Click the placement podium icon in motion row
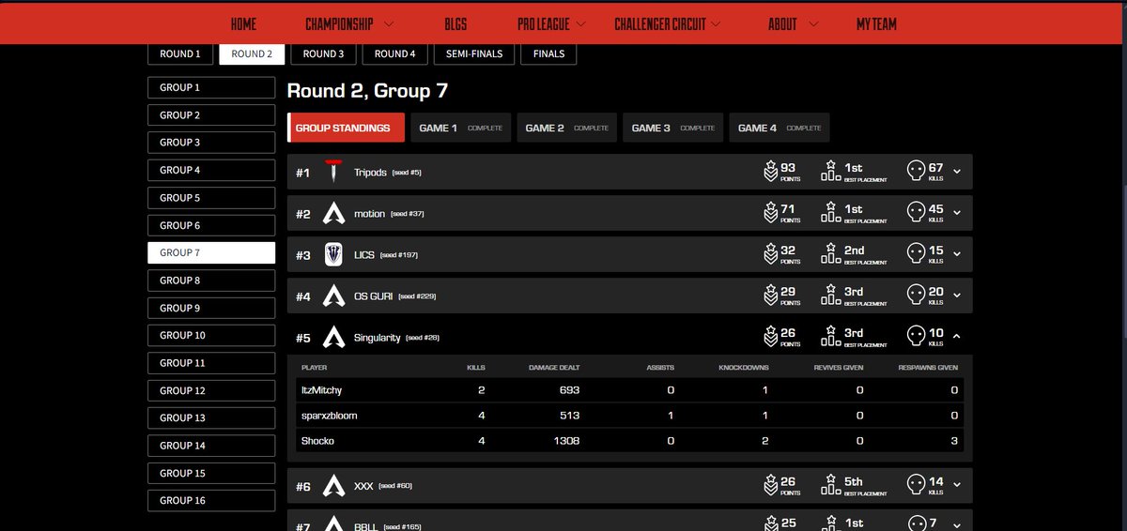Screen dimensions: 1127x531 coord(830,213)
